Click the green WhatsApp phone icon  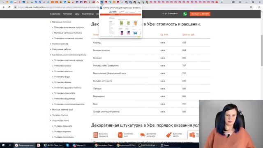(x=185, y=14)
